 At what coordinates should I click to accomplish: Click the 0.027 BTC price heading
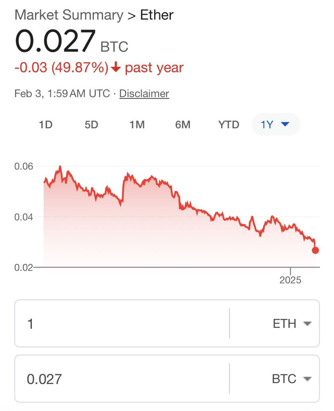tap(71, 42)
